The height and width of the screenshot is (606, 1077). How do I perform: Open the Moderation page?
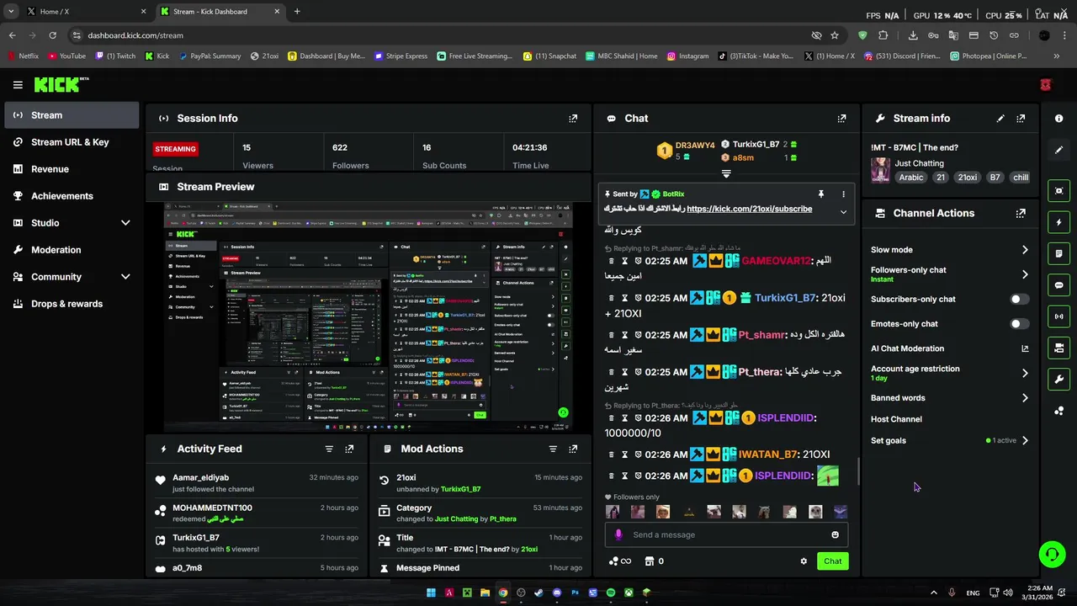[72, 250]
